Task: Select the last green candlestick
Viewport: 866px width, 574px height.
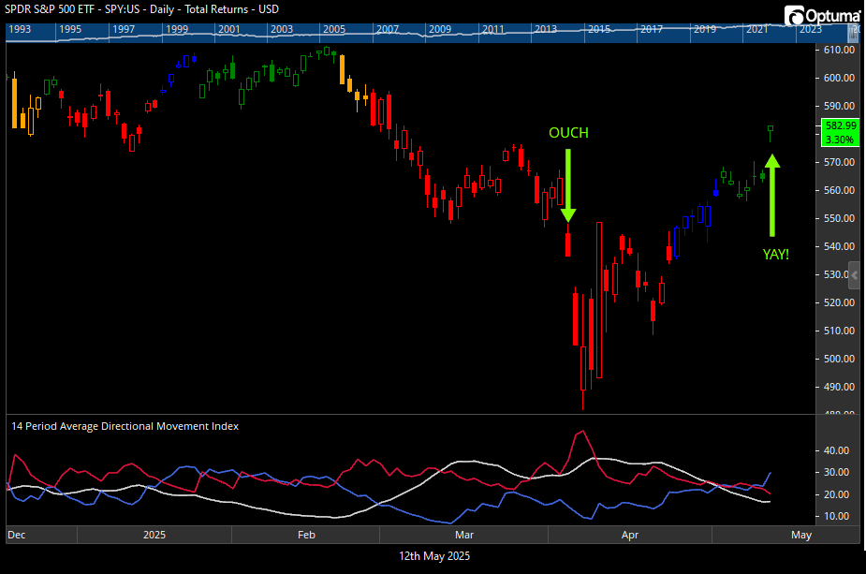Action: (771, 133)
